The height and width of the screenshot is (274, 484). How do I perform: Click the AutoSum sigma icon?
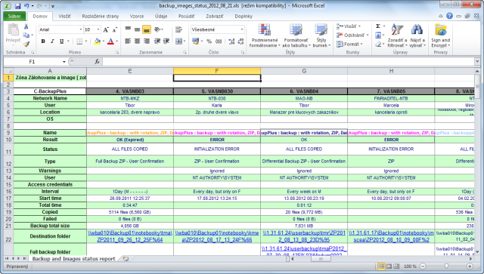(x=378, y=26)
